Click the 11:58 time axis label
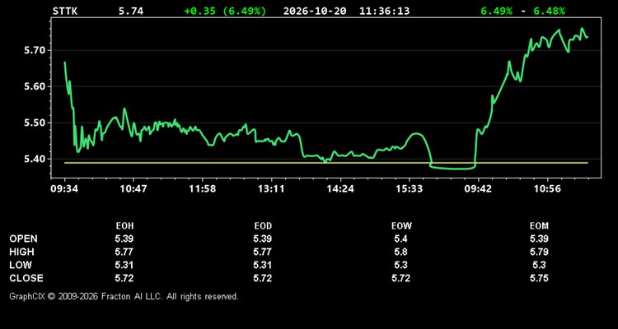Viewport: 618px width, 329px height. [x=202, y=189]
